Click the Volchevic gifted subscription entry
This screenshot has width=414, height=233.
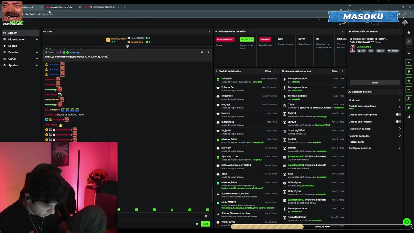(246, 80)
